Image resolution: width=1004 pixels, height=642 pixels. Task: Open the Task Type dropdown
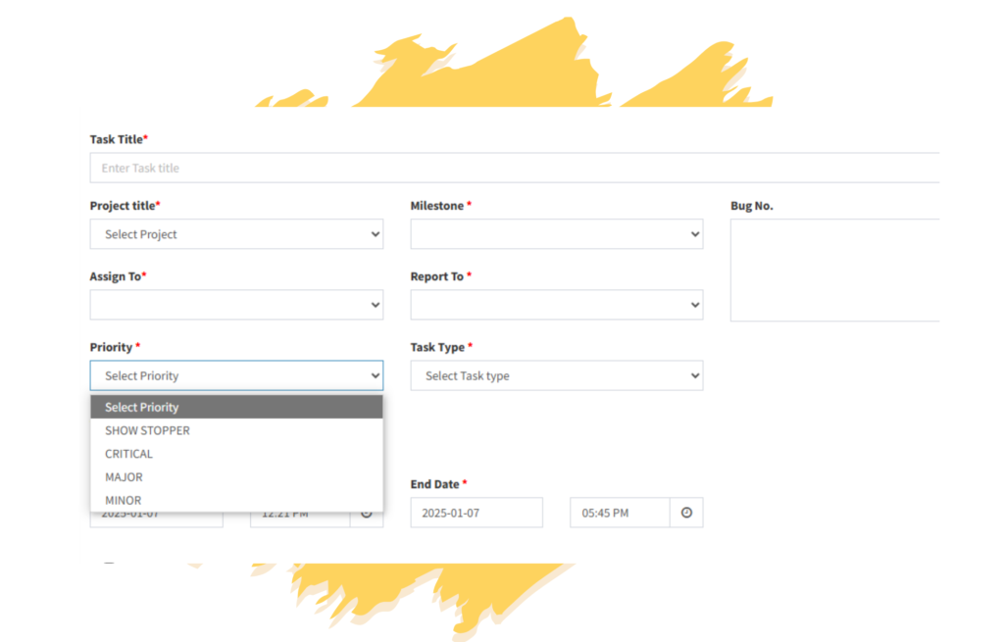556,375
